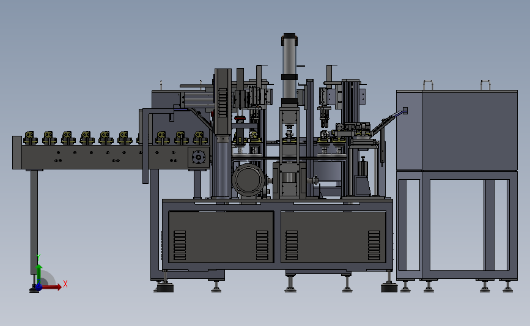
Task: Click the red X axis arrow of triad
Action: pos(52,287)
